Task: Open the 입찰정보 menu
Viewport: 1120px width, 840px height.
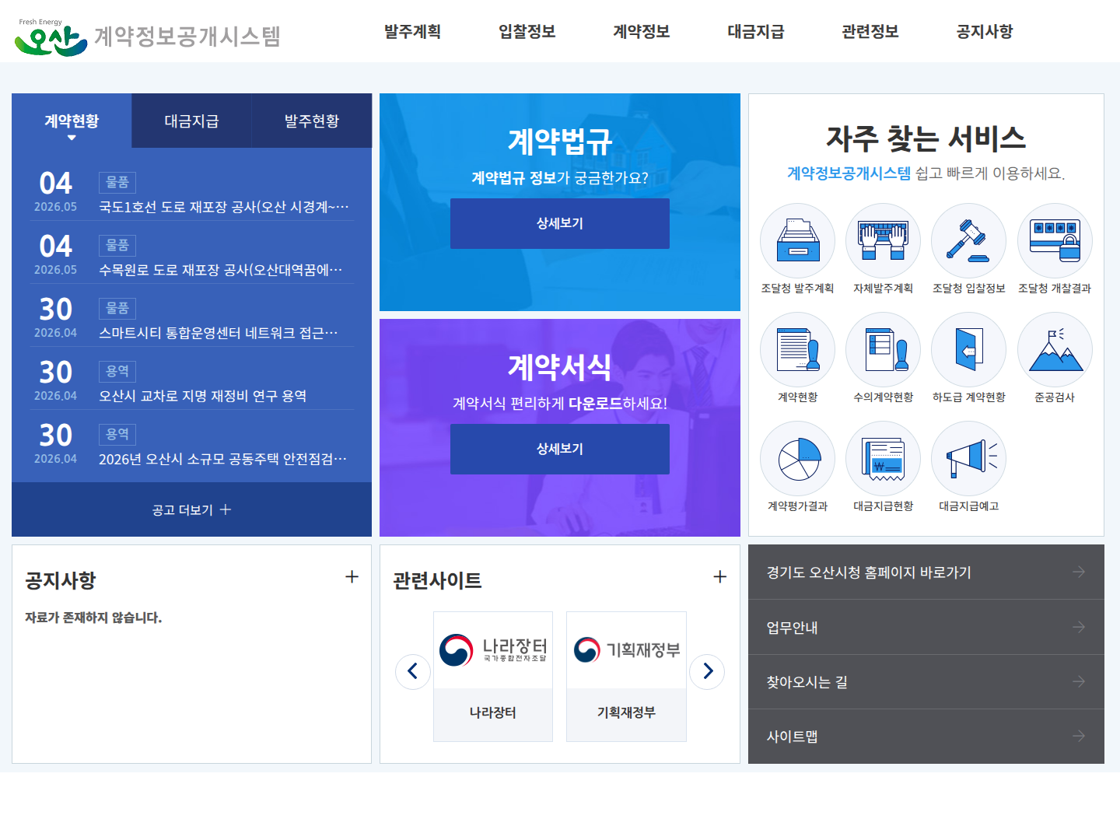Action: click(x=527, y=31)
